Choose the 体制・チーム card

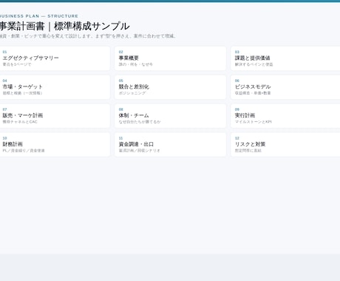170,116
